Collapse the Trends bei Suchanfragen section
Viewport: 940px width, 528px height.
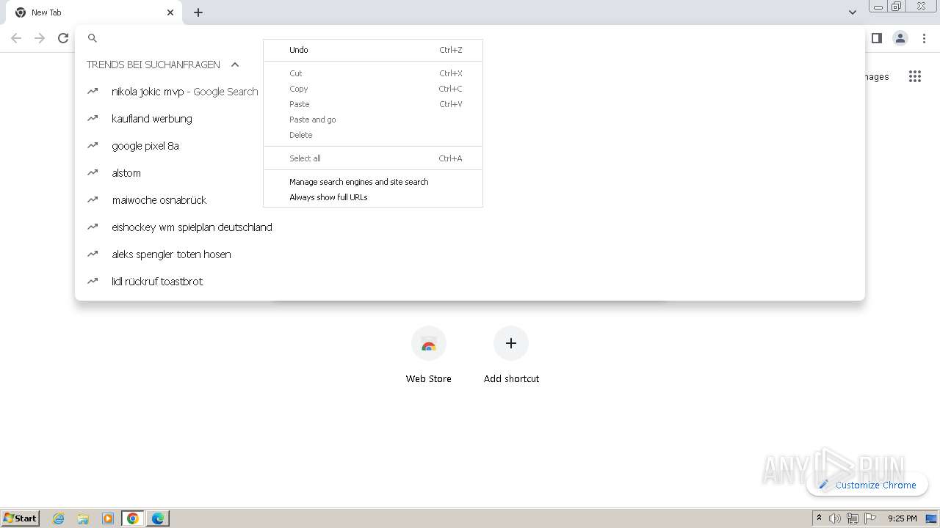[235, 65]
